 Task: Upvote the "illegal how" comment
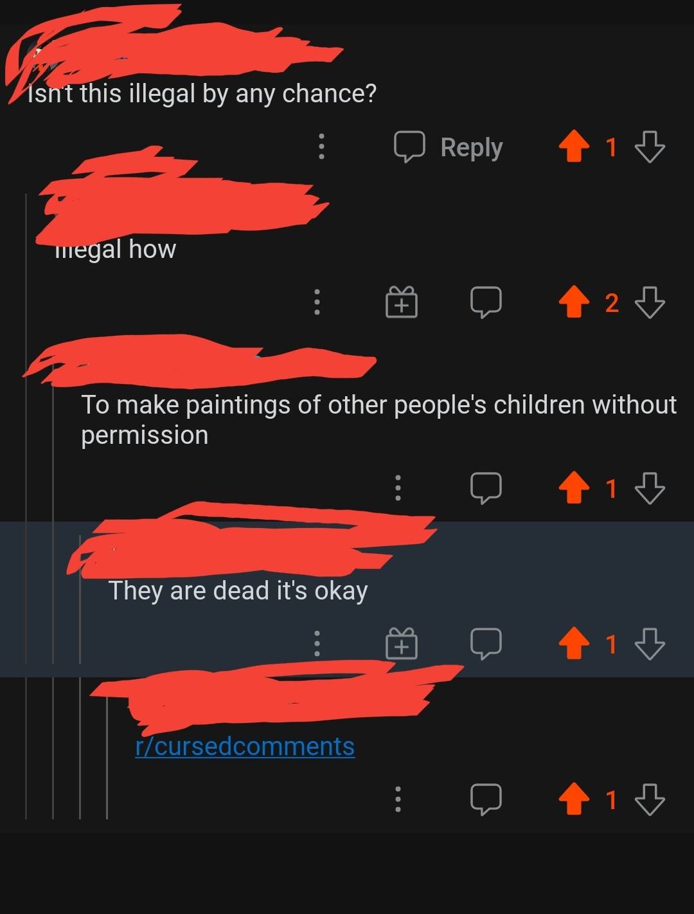[574, 302]
